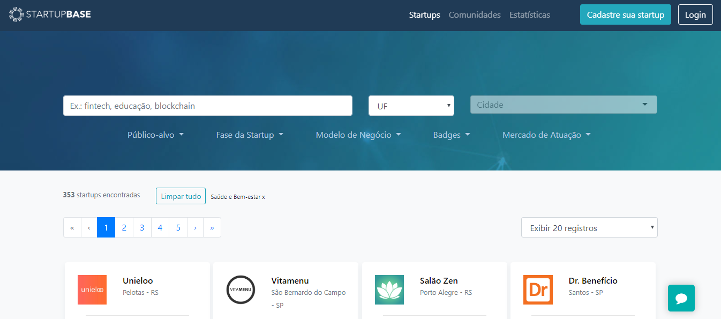Image resolution: width=721 pixels, height=319 pixels.
Task: Open the Vitamenu circular logo
Action: pyautogui.click(x=241, y=290)
